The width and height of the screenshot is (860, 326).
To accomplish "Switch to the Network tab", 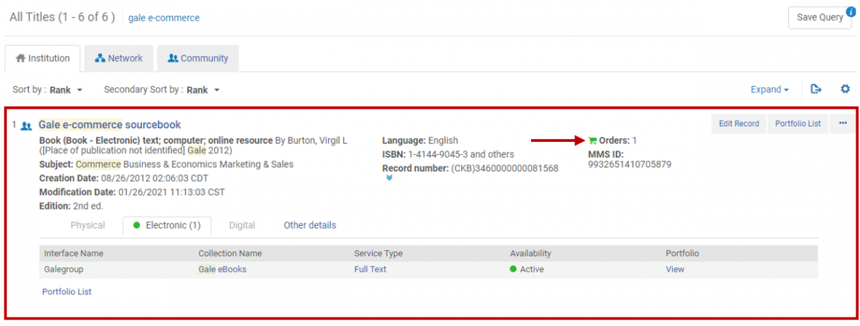I will pyautogui.click(x=119, y=59).
